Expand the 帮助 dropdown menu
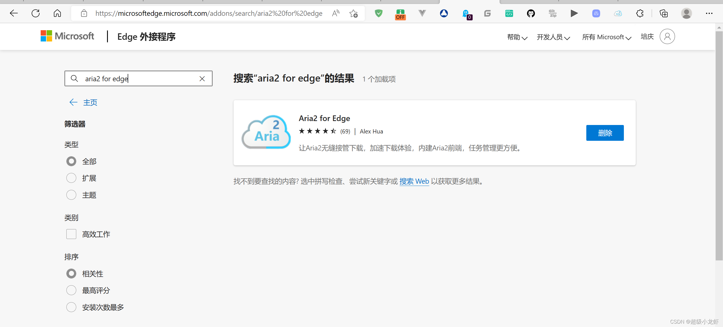This screenshot has height=327, width=723. point(517,37)
